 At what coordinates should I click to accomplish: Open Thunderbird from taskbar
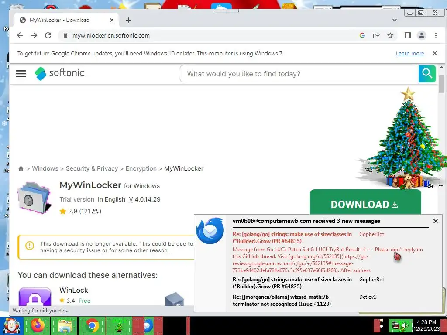[148, 325]
